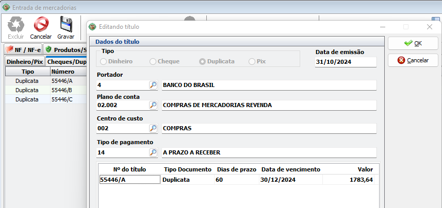Click the COMPRAS description field

[269, 128]
